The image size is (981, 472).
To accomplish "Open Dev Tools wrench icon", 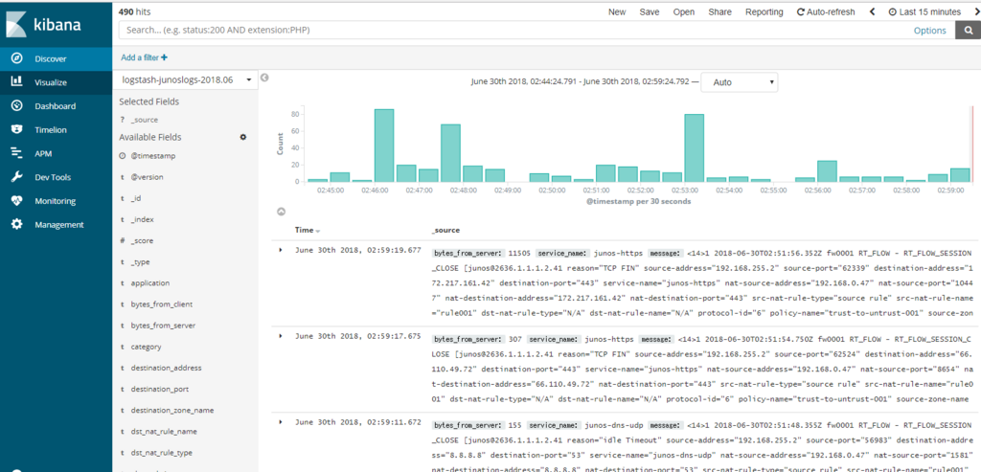I will click(x=17, y=177).
